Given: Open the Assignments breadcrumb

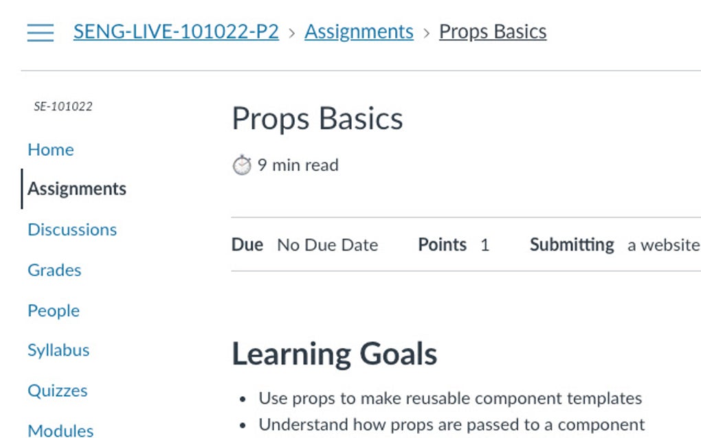Looking at the screenshot, I should (358, 32).
